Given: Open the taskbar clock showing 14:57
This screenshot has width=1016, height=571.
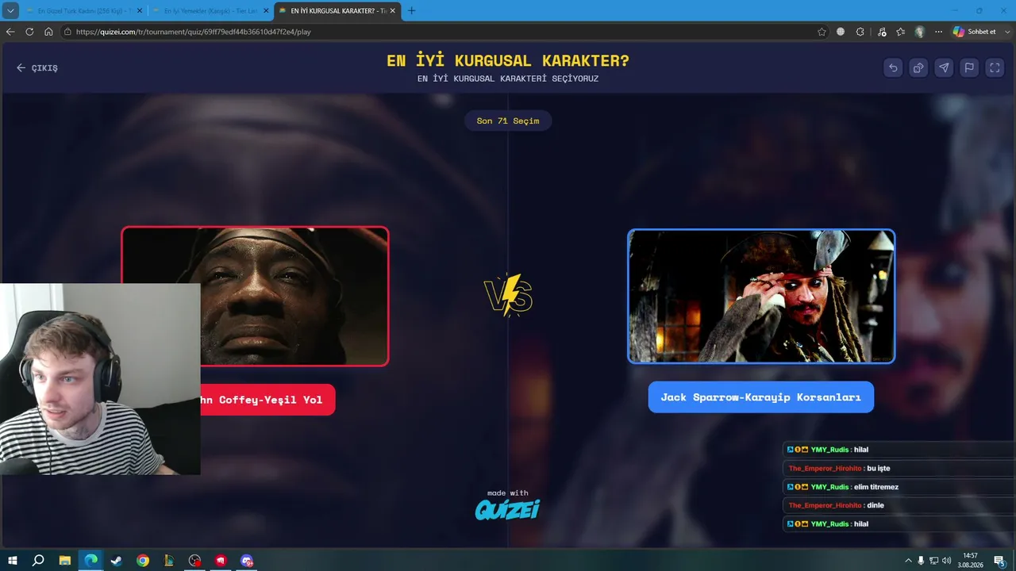Looking at the screenshot, I should (x=970, y=561).
